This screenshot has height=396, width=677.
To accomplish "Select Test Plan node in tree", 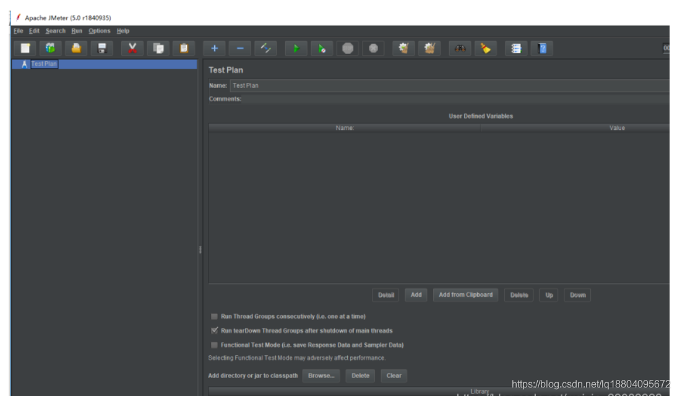I will pyautogui.click(x=43, y=64).
